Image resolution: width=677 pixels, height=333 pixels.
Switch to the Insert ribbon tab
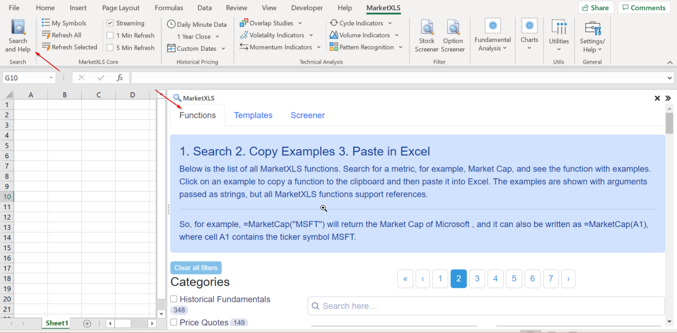click(78, 8)
